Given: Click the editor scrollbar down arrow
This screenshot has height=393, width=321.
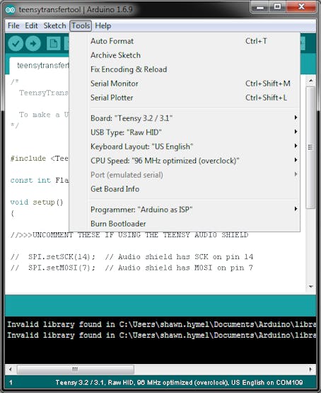Looking at the screenshot, I should click(x=310, y=287).
